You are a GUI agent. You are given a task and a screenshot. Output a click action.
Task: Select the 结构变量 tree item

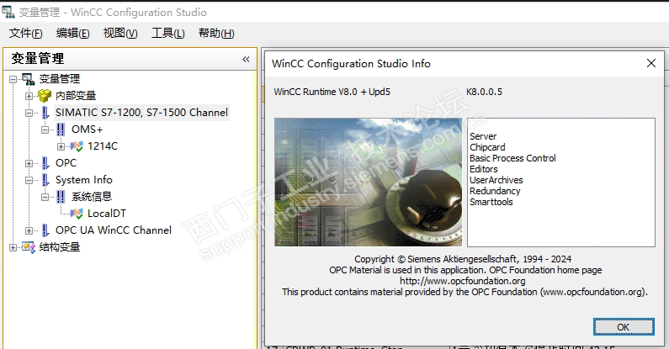pos(59,246)
